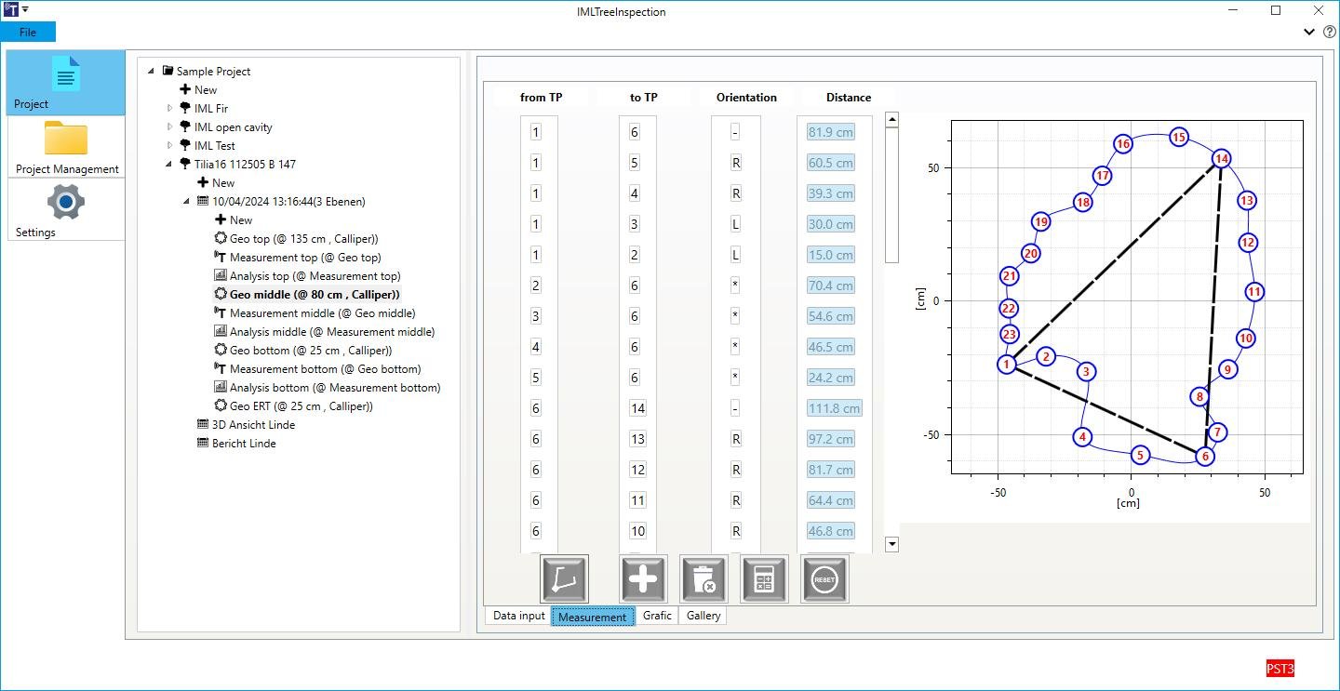Expand the IML Fir tree node
The image size is (1340, 691).
point(170,109)
